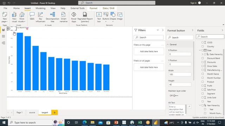This screenshot has width=225, height=126.
Task: Check the Country field
Action: [202, 46]
